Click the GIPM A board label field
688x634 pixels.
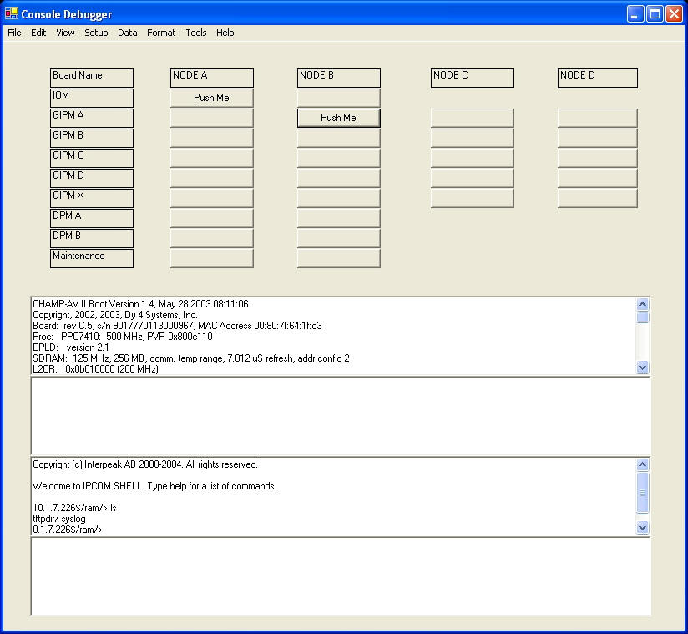coord(92,118)
